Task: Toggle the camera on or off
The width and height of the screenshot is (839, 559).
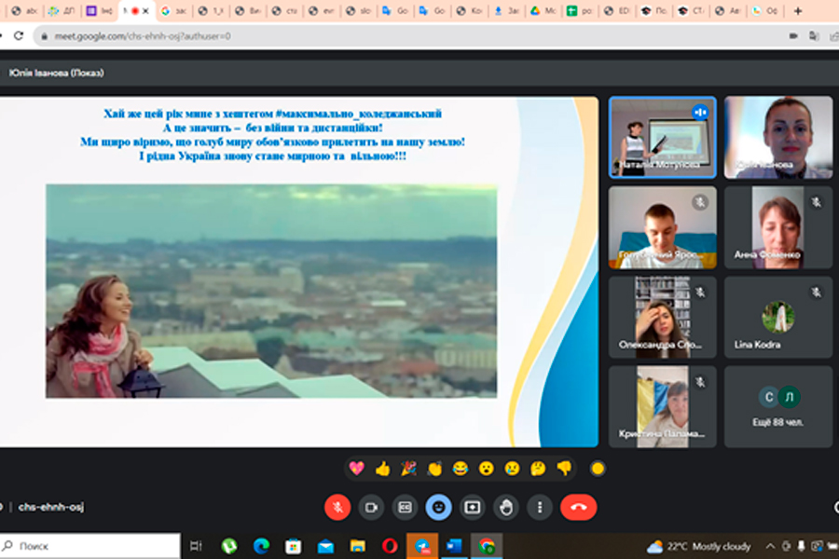Action: (371, 507)
